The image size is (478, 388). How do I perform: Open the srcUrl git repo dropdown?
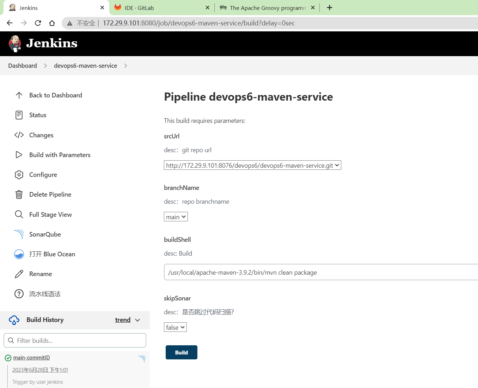coord(252,165)
